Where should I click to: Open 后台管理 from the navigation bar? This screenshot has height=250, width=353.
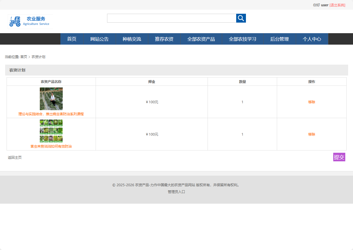coord(279,39)
